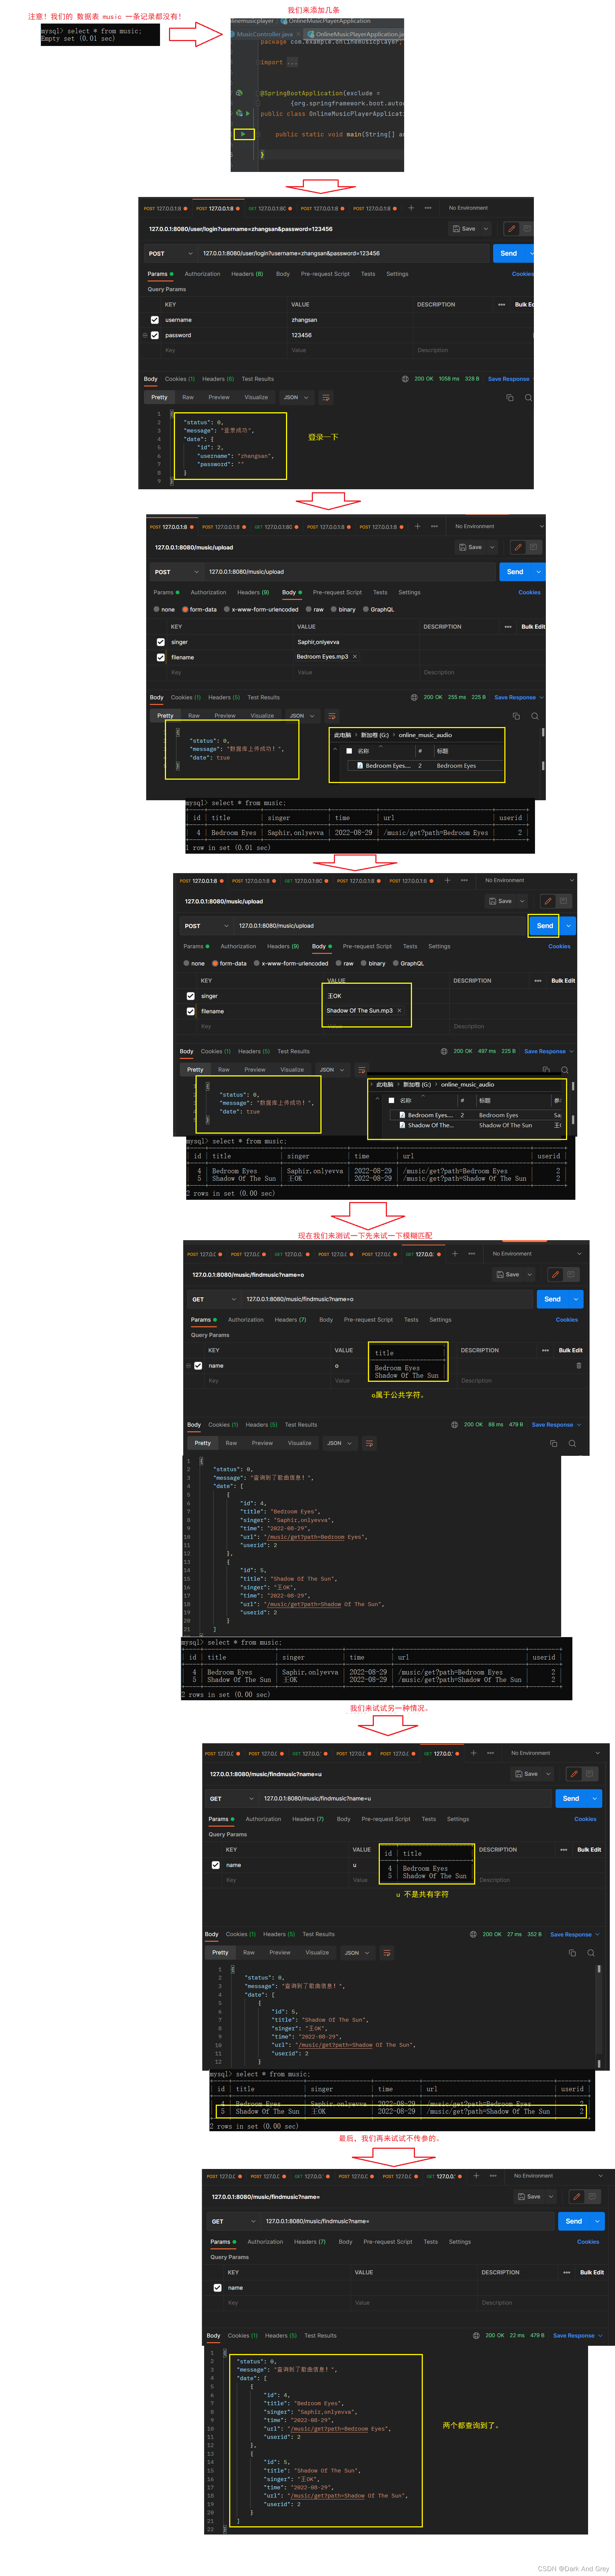Open Test Results tab in findmusic name=o response
This screenshot has height=2576, width=615.
click(301, 1425)
